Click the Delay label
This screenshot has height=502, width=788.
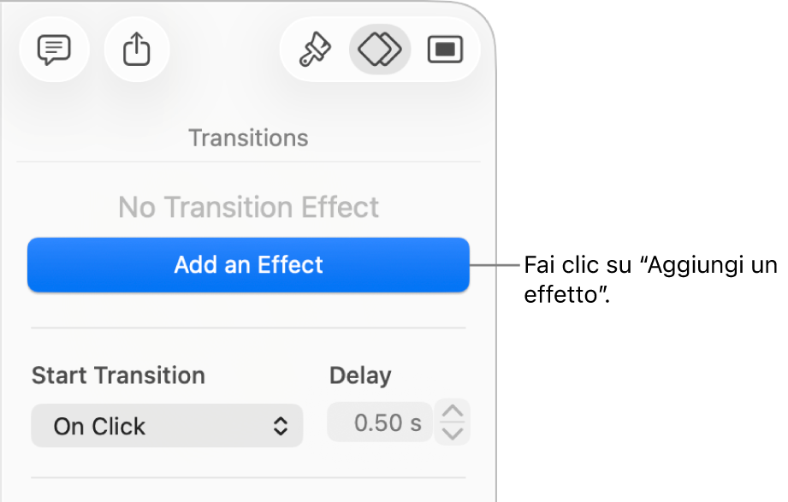click(x=360, y=375)
